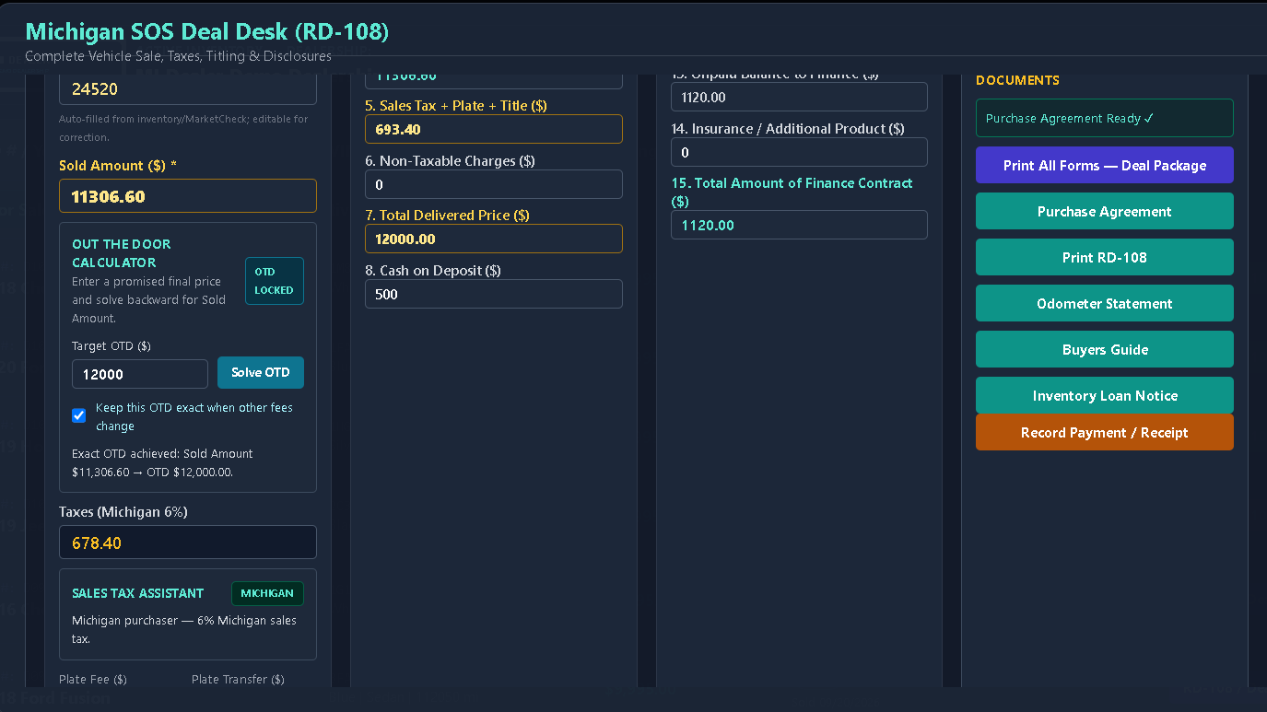The image size is (1267, 712).
Task: Click the DOCUMENTS section heading
Action: tap(1017, 80)
